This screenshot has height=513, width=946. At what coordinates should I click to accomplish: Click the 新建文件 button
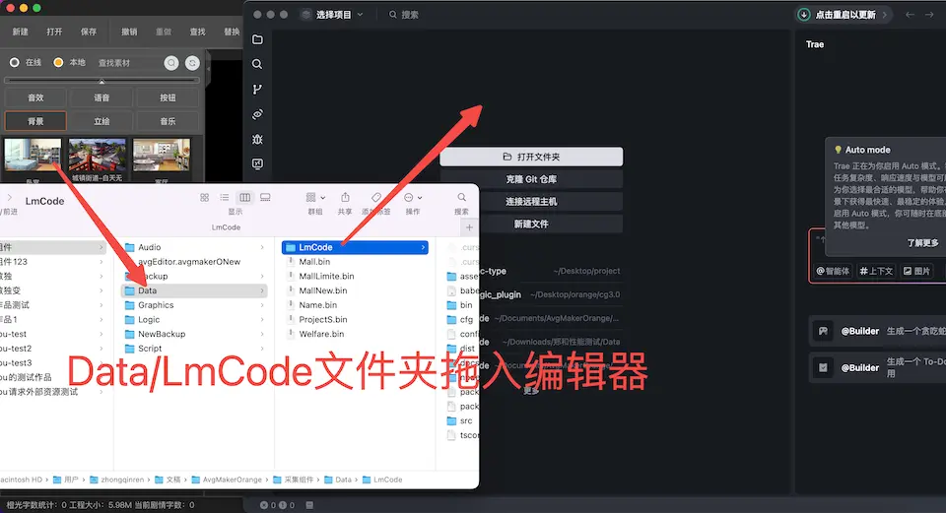(x=531, y=224)
